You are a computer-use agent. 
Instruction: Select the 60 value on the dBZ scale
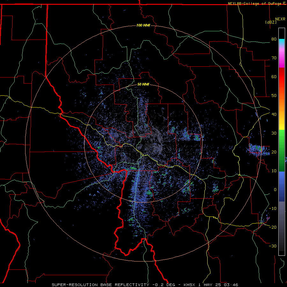point(274,77)
